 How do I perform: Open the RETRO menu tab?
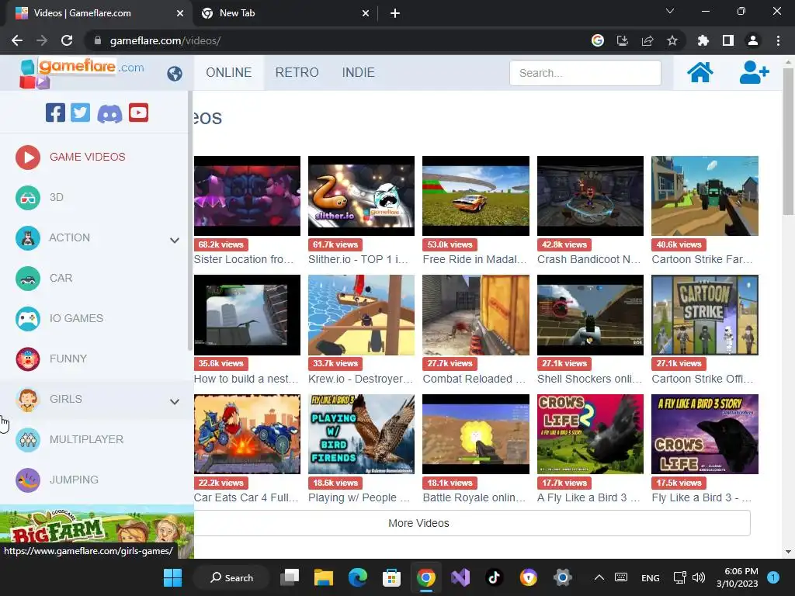(297, 72)
